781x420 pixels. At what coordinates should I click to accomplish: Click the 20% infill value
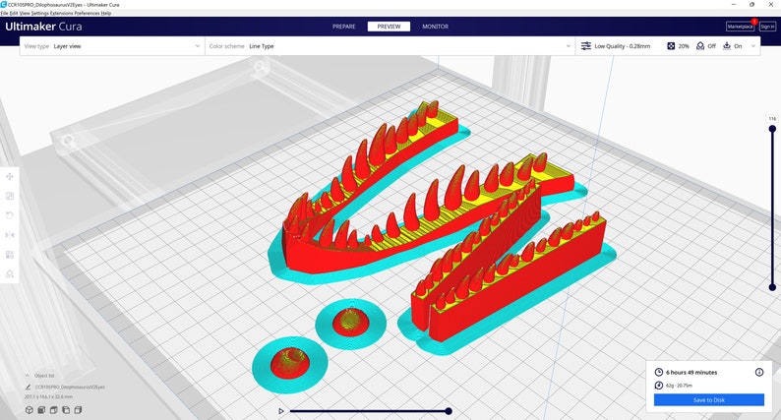pos(684,46)
